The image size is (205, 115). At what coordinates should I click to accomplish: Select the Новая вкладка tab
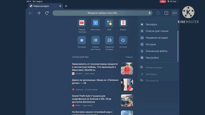[45, 6]
